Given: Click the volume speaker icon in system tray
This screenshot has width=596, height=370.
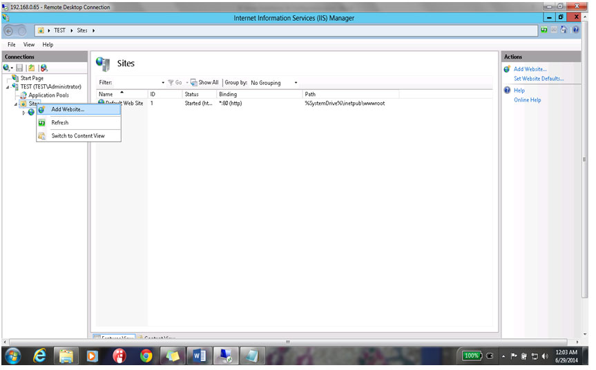Looking at the screenshot, I should pyautogui.click(x=545, y=356).
